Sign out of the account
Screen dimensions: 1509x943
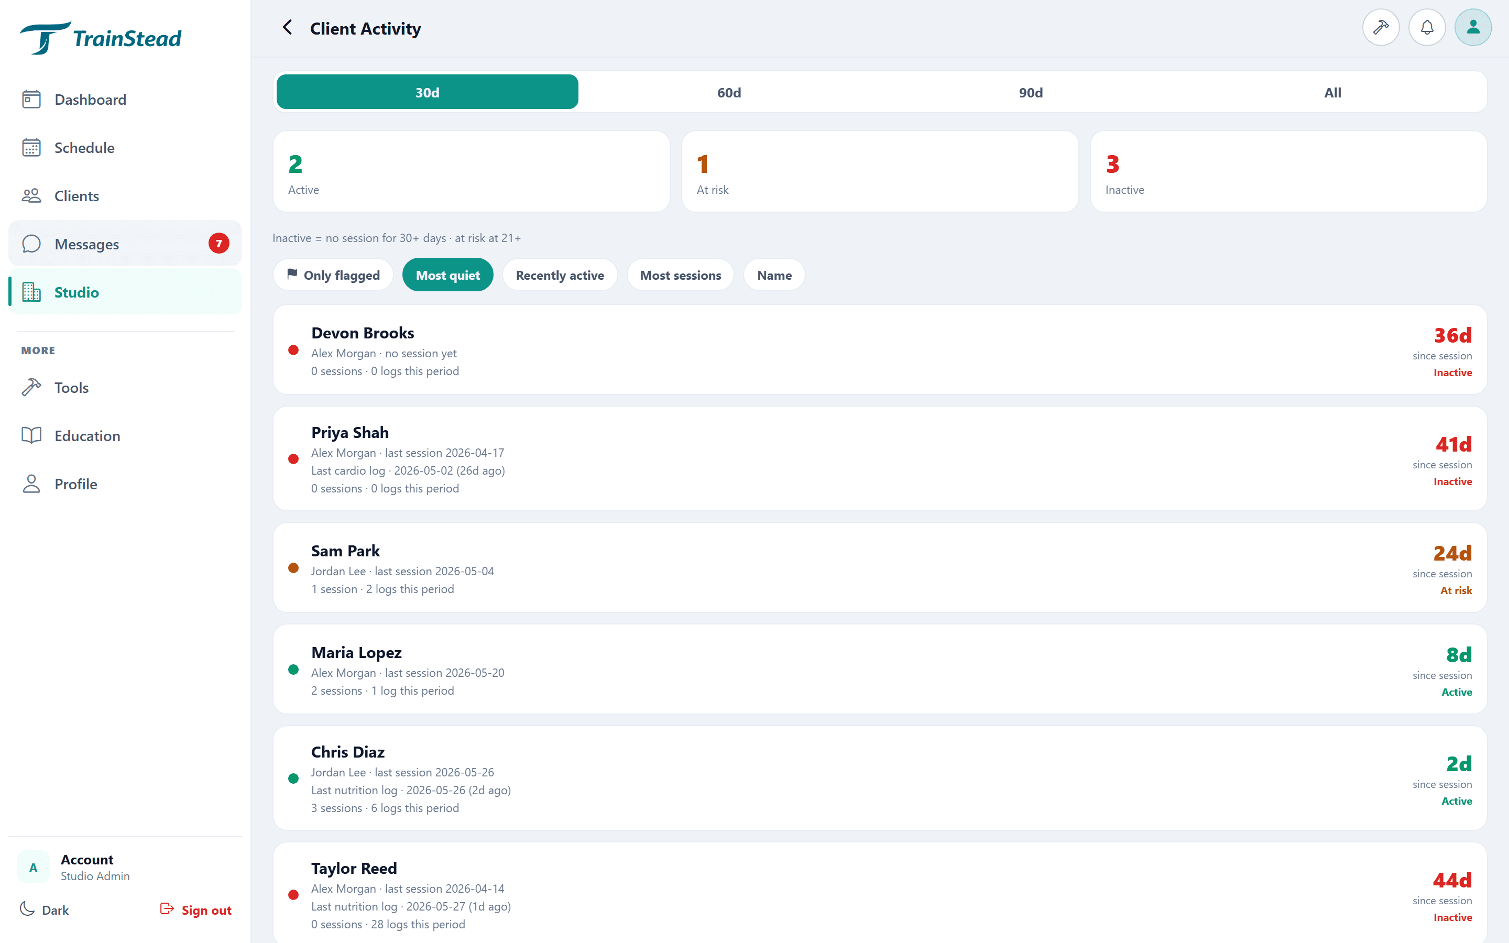coord(196,910)
